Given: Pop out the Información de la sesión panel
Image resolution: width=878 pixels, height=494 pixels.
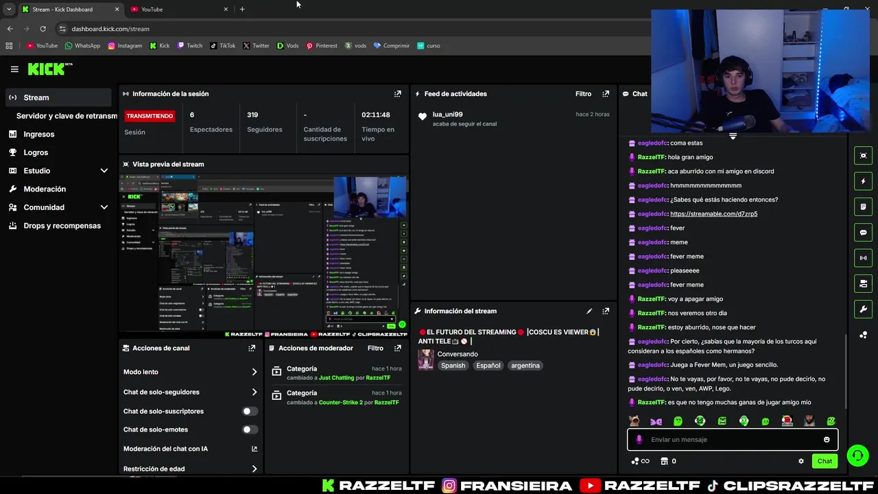Looking at the screenshot, I should tap(397, 94).
